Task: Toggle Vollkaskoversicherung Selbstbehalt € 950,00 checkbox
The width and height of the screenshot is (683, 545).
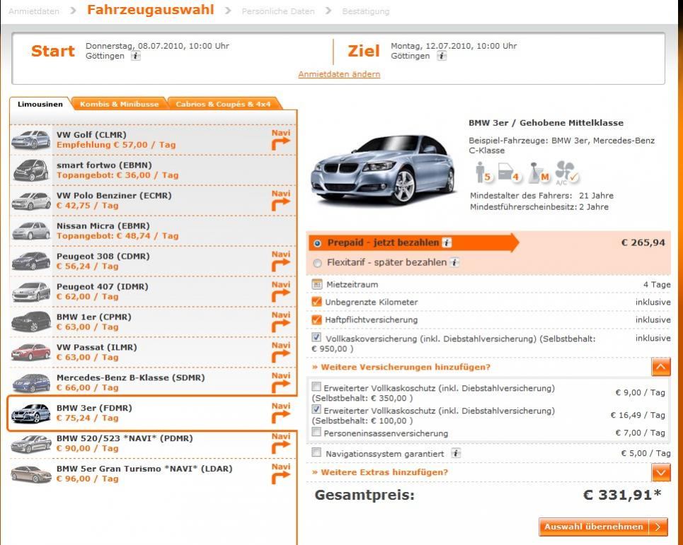Action: (x=316, y=337)
